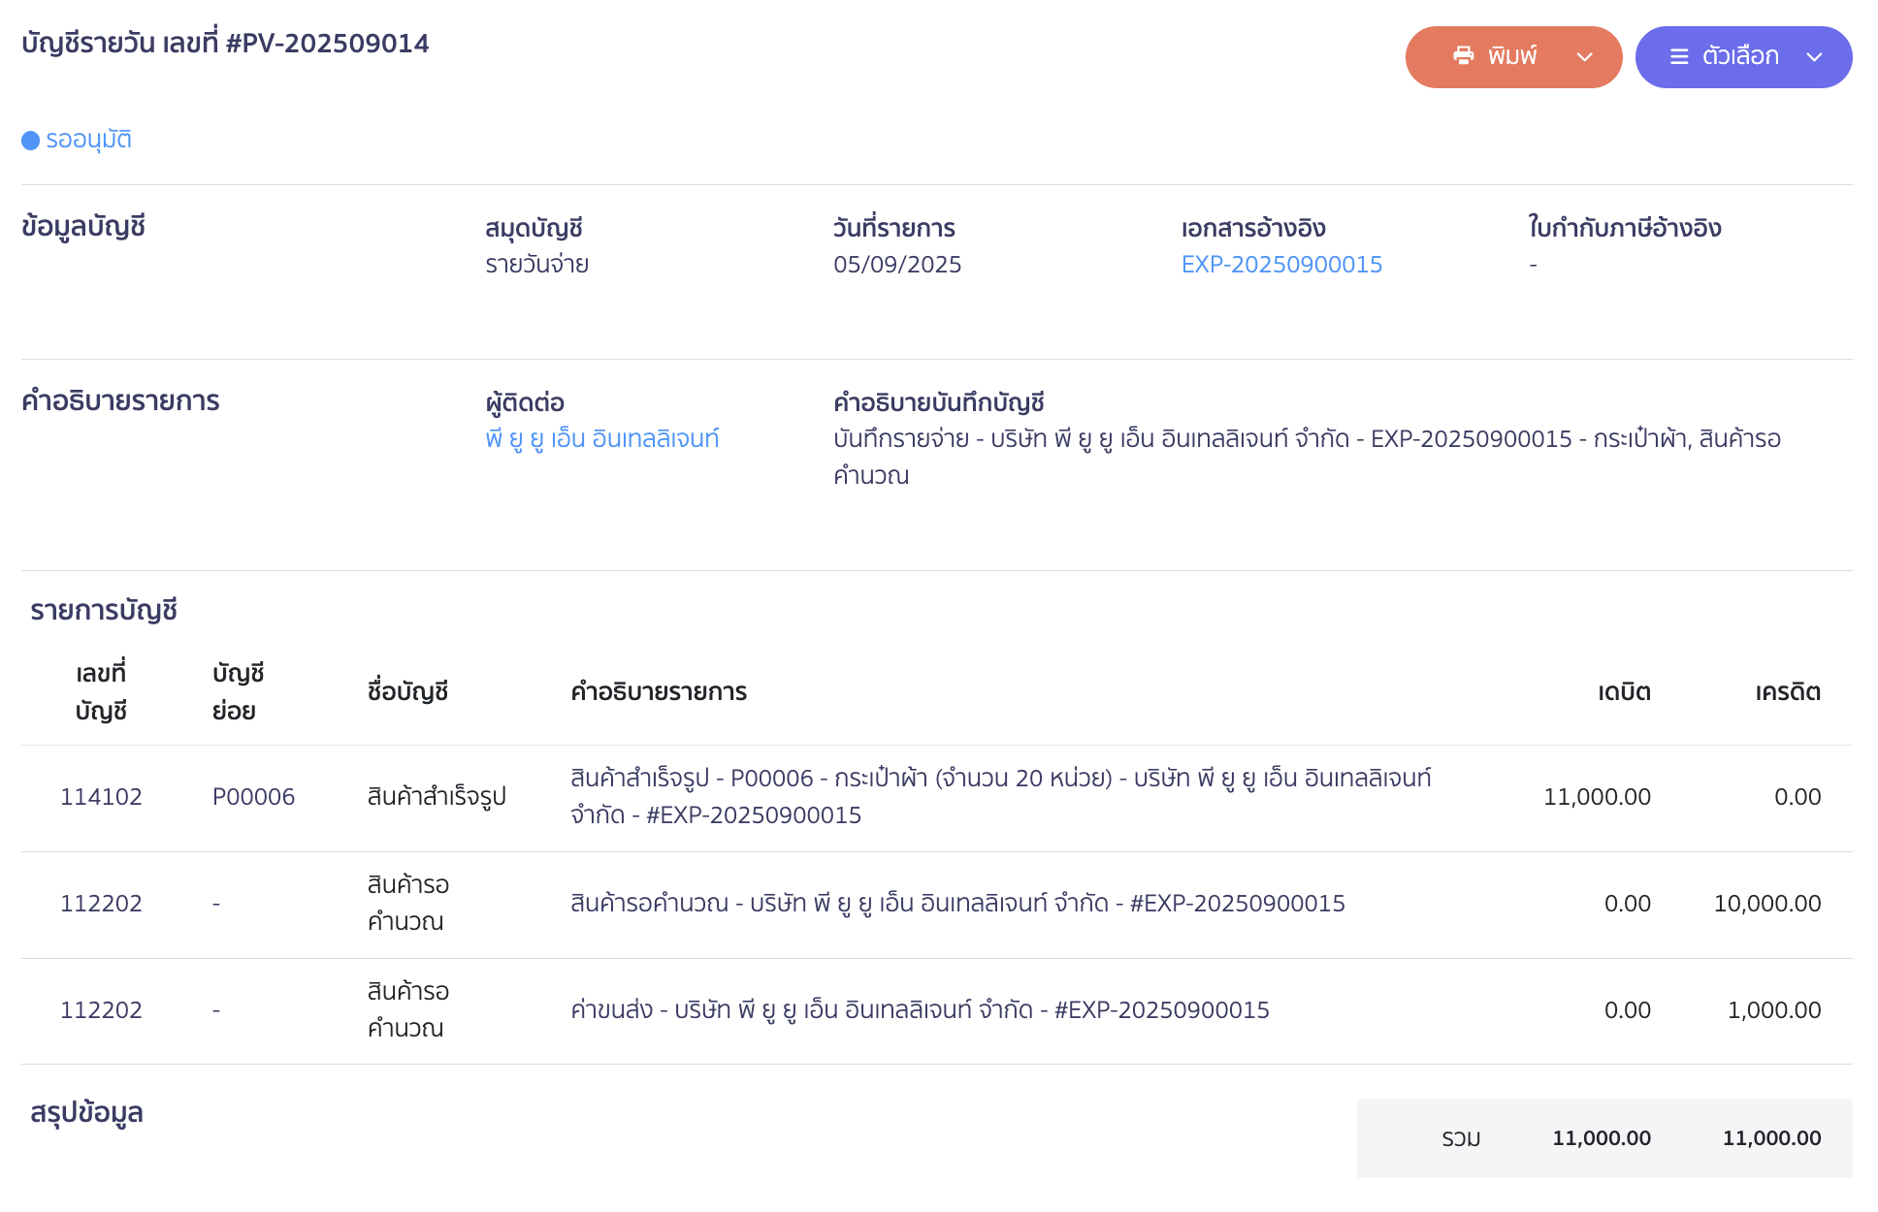Click the date 05/09/2025

coord(897,265)
